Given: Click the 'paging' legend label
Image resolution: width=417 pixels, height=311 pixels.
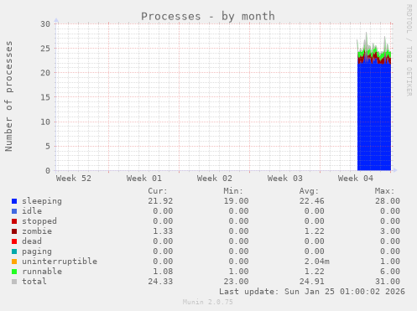Looking at the screenshot, I should [x=37, y=251].
